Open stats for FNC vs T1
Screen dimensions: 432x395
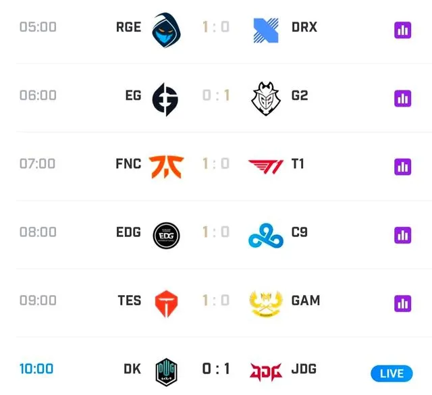pyautogui.click(x=403, y=166)
